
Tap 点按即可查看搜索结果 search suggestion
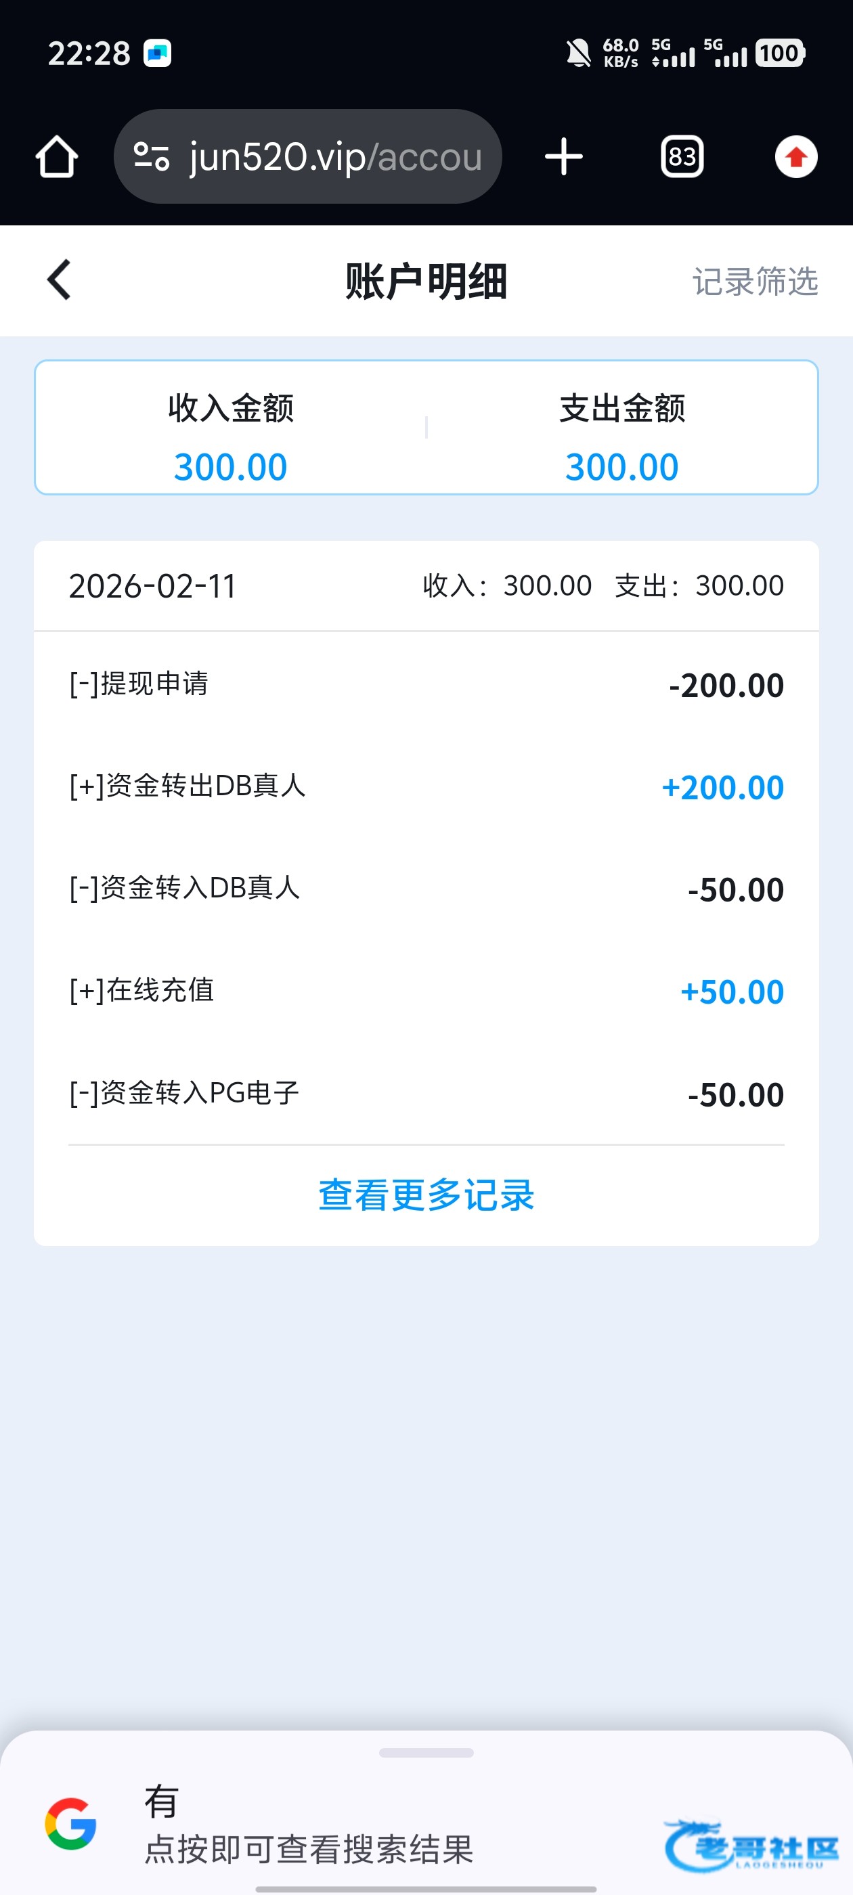pyautogui.click(x=309, y=1848)
